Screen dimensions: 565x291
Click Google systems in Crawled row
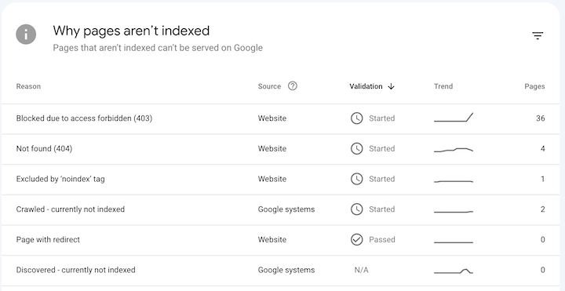[x=286, y=209]
